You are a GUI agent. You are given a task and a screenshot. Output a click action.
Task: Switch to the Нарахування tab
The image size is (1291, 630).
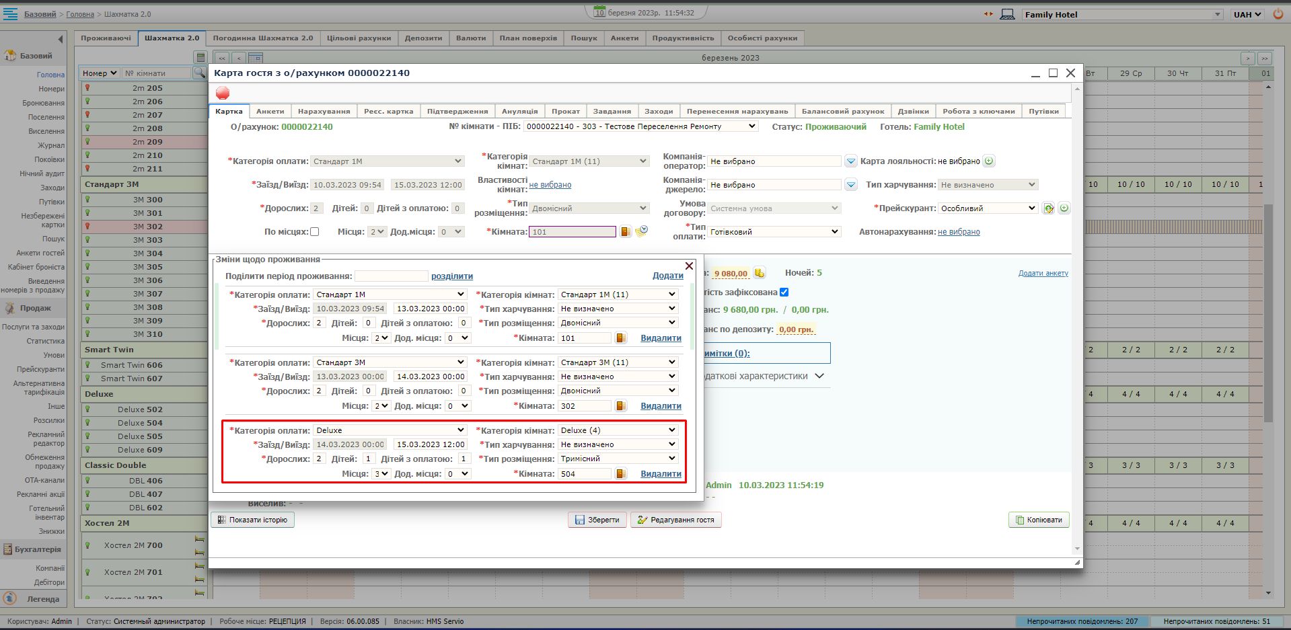(x=324, y=112)
